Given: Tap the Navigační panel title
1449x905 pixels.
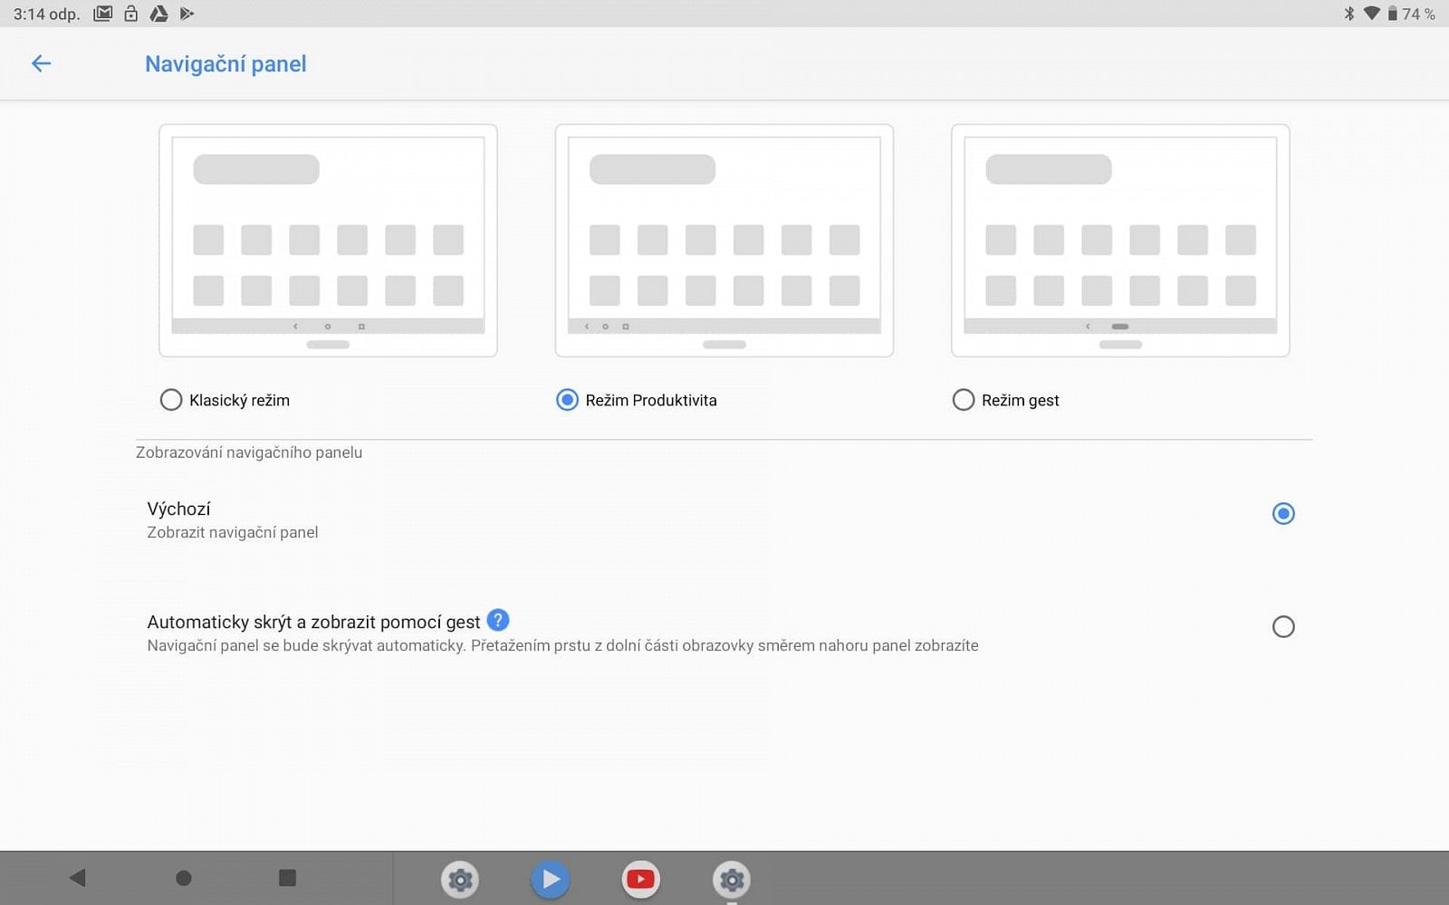Looking at the screenshot, I should coord(226,64).
